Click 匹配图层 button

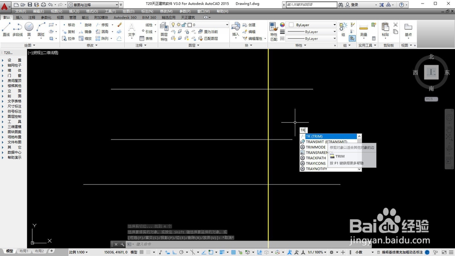[x=208, y=38]
